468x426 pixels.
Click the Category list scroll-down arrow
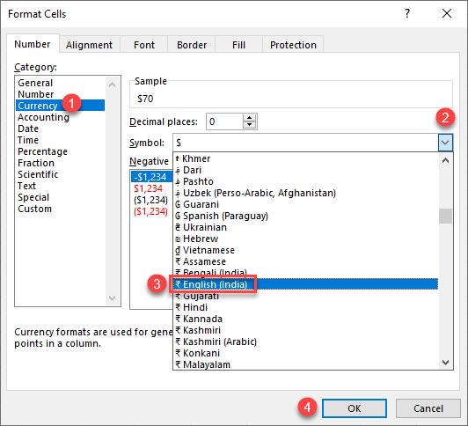pos(113,297)
